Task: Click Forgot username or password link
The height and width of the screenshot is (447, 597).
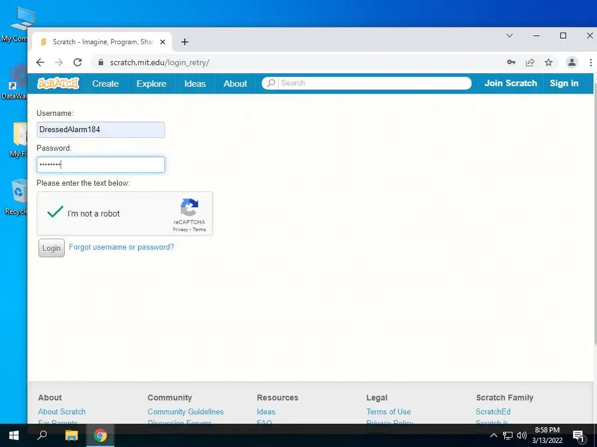Action: (121, 247)
